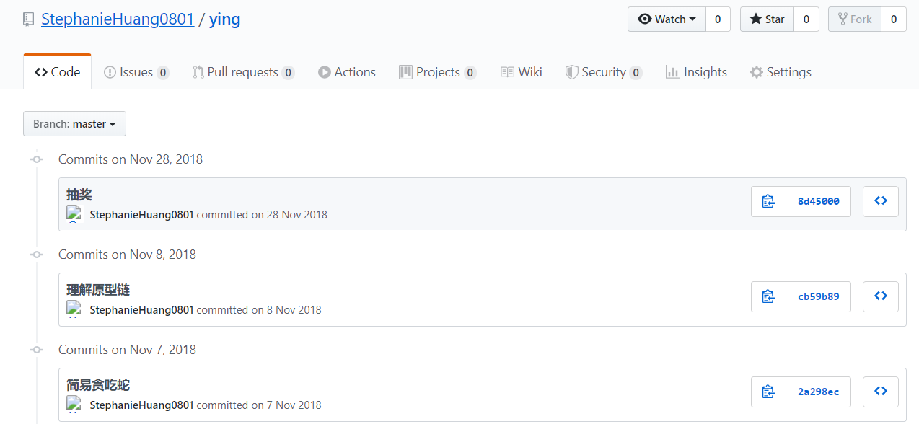This screenshot has height=424, width=919.
Task: Click author StephanieHuang0801 on 7 Nov commit
Action: click(141, 405)
